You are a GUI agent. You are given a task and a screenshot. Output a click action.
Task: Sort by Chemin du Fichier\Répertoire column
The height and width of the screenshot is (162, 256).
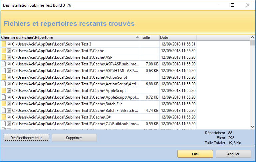point(70,38)
